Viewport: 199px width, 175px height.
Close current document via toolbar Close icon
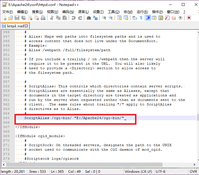tap(30, 18)
